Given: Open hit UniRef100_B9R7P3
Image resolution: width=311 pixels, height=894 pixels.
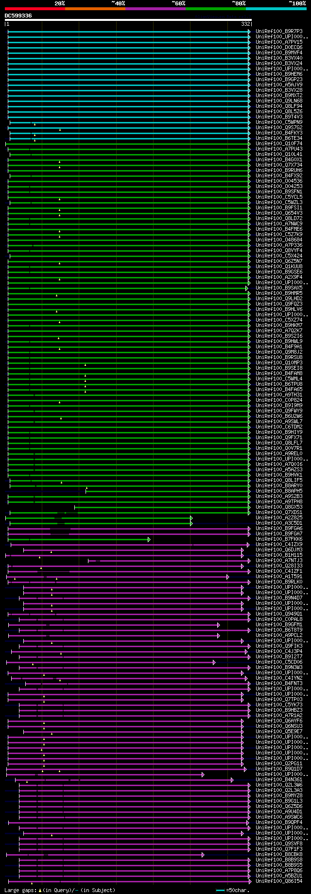Looking at the screenshot, I should [279, 31].
